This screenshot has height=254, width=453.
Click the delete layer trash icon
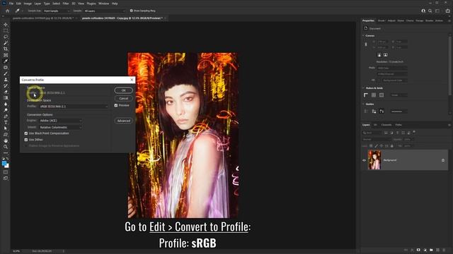click(x=444, y=250)
